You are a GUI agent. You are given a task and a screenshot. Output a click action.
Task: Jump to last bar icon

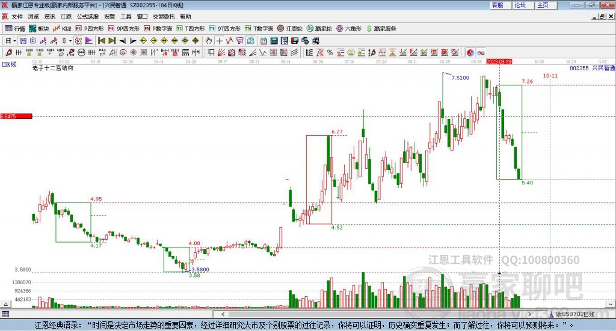coord(112,41)
